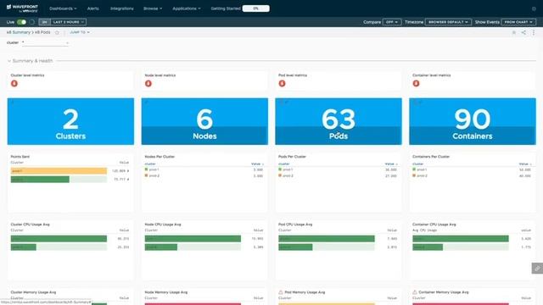
Task: Click the 90 Containers tile
Action: pos(473,121)
